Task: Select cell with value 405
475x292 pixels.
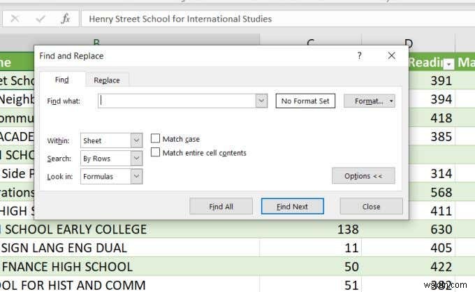Action: (x=409, y=248)
